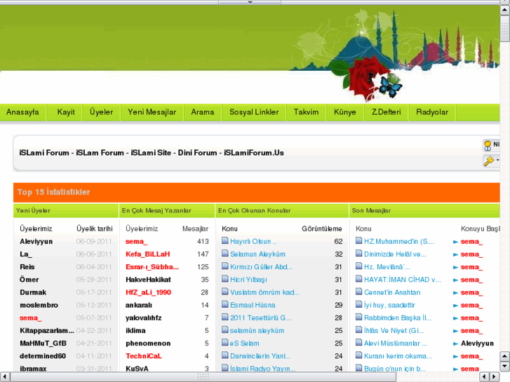The height and width of the screenshot is (382, 510).
Task: Click the Top 15 İstatistikler header
Action: click(x=54, y=192)
